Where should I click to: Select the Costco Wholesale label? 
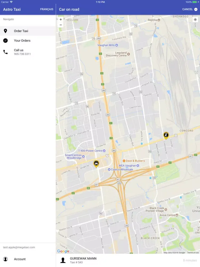tap(121, 170)
